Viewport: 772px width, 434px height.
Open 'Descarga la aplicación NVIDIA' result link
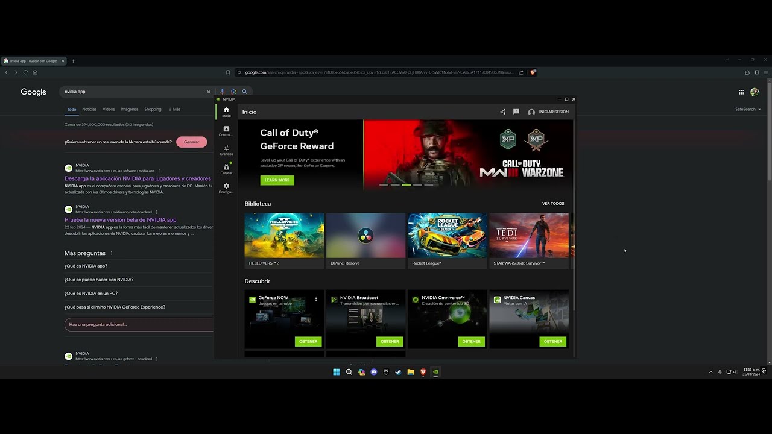coord(138,178)
